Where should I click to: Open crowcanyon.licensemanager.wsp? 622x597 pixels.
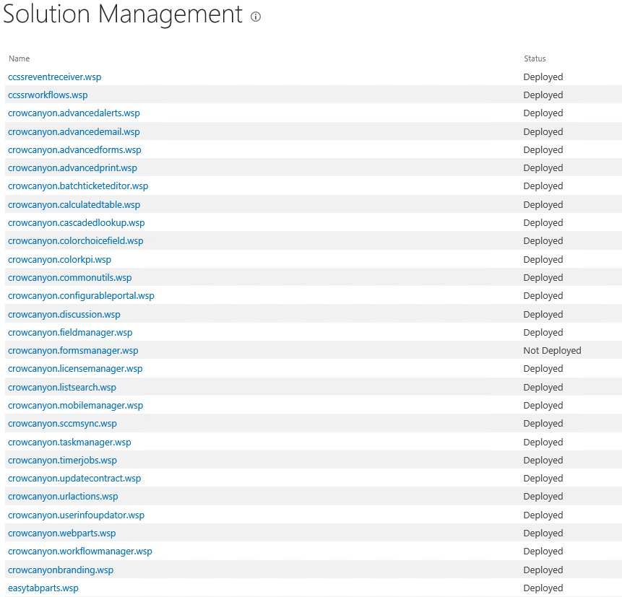[75, 369]
